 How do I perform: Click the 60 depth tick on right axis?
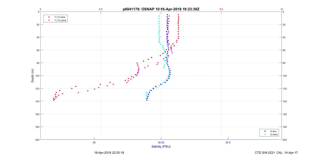pos(284,50)
